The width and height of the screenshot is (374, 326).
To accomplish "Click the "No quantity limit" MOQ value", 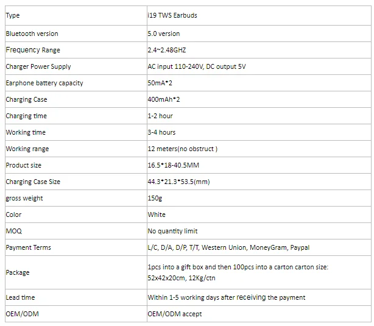I will click(172, 231).
